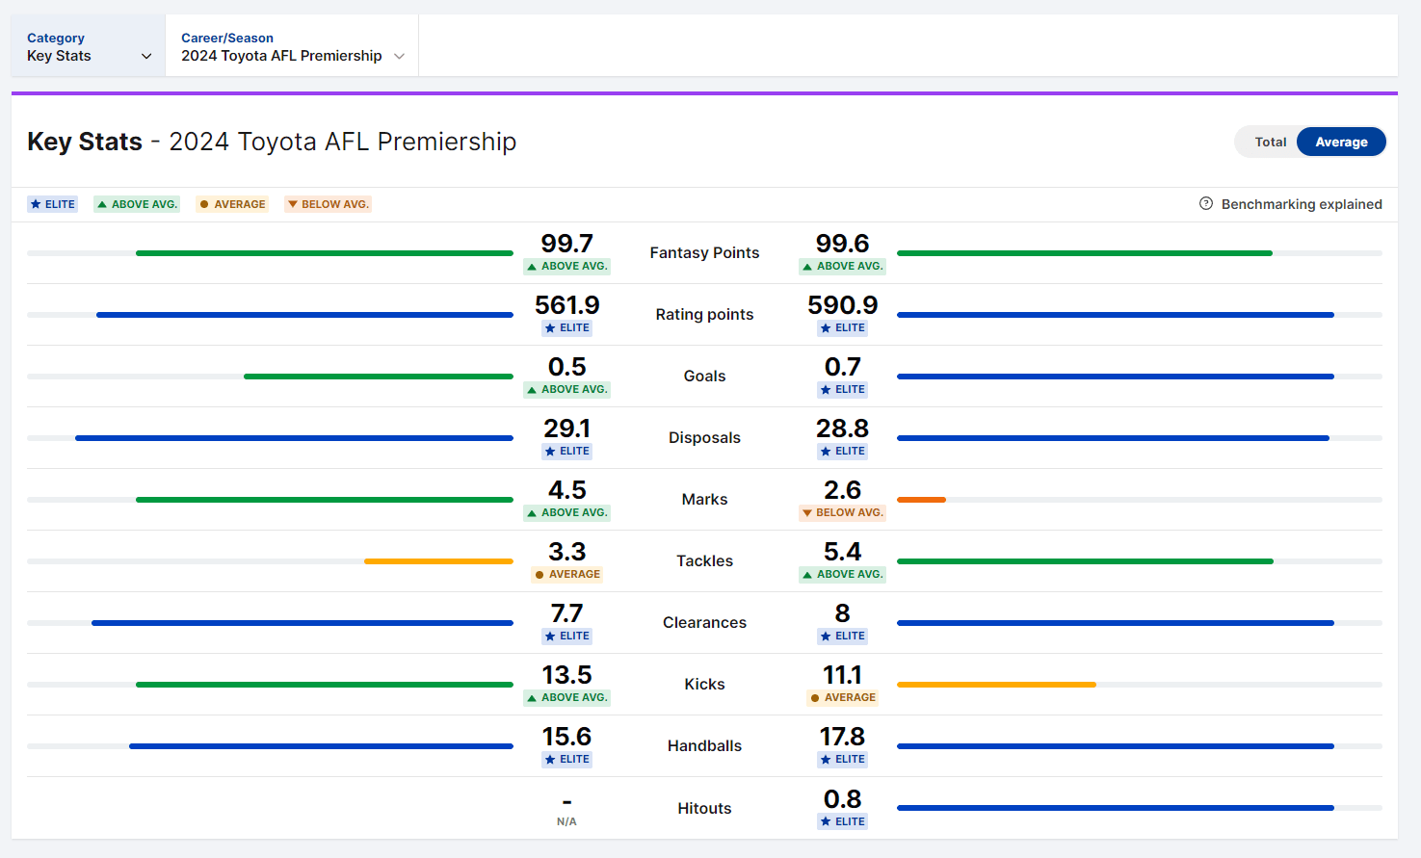The height and width of the screenshot is (858, 1421).
Task: Click the ELITE badge under 561.9
Action: coord(566,327)
